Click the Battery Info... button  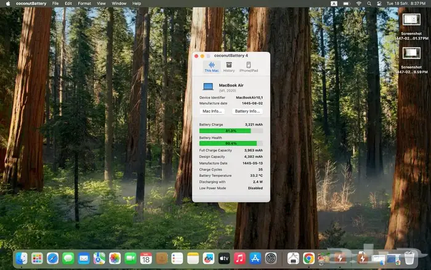[248, 111]
